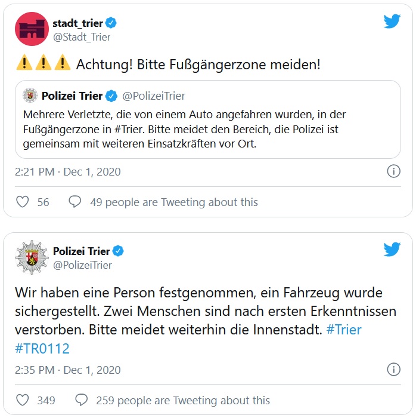Open the stadt_trier display name

pos(77,23)
